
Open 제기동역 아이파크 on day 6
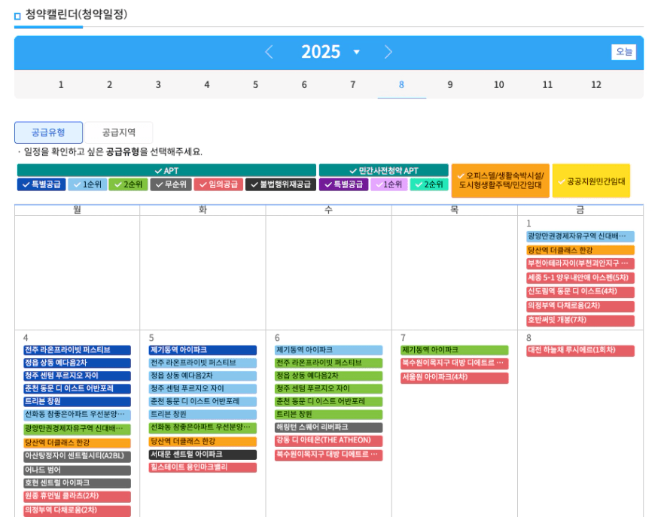click(x=329, y=350)
